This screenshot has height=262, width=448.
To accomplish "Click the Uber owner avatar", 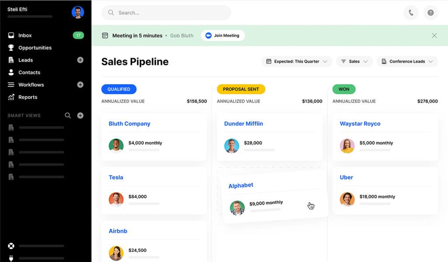I will 347,199.
